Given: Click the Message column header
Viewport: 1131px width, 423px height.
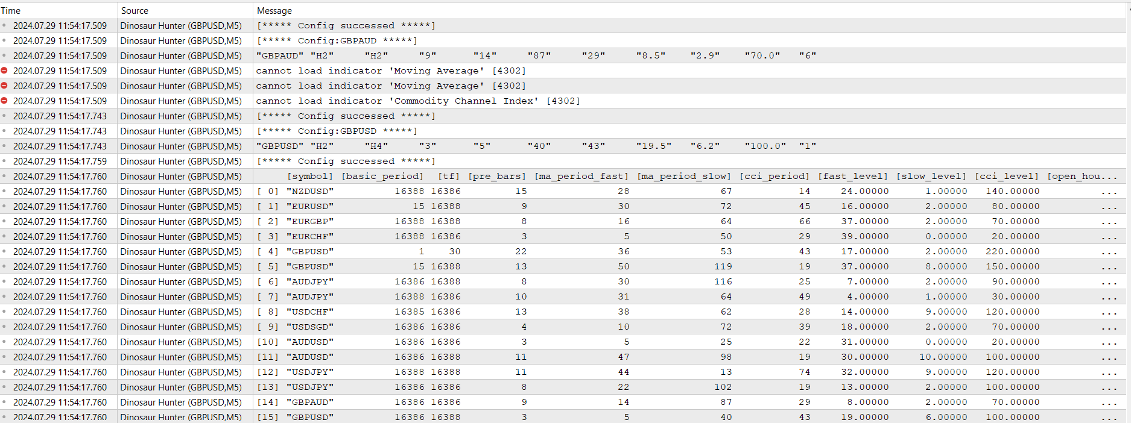Looking at the screenshot, I should click(274, 10).
